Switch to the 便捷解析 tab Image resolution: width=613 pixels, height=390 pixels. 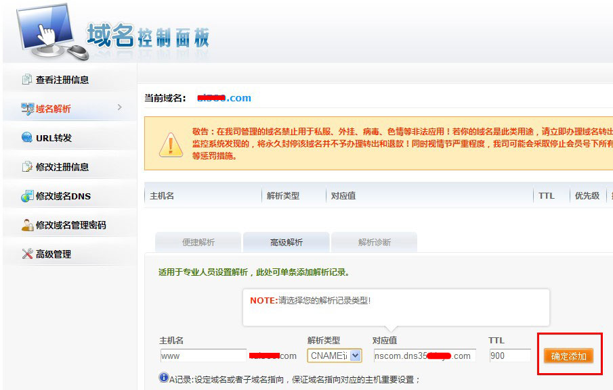pos(198,242)
